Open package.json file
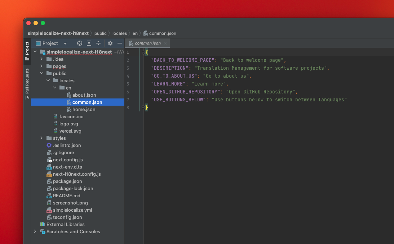The width and height of the screenshot is (394, 244). click(x=67, y=181)
